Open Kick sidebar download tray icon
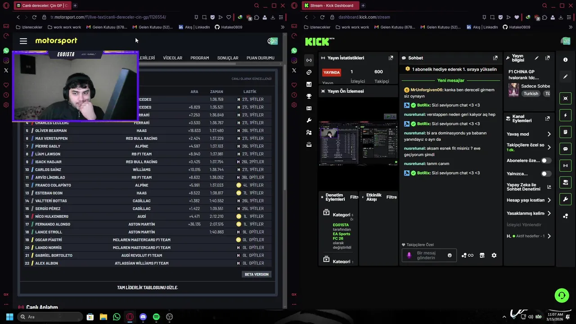 tap(309, 144)
